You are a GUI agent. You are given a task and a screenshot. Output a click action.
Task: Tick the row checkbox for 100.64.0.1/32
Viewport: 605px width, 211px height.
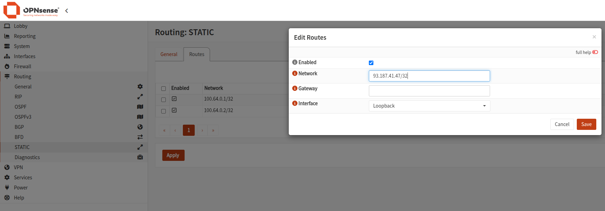[x=163, y=100]
